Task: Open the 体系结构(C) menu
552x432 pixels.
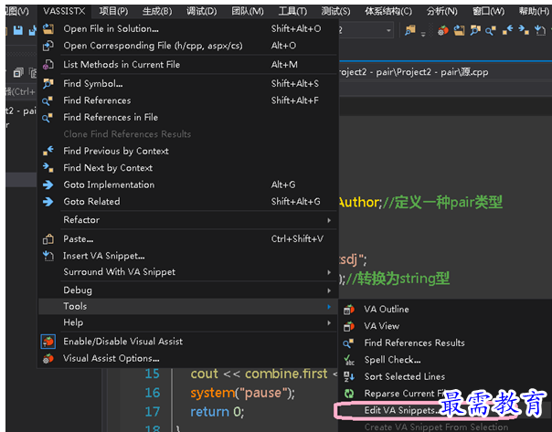Action: pyautogui.click(x=387, y=11)
